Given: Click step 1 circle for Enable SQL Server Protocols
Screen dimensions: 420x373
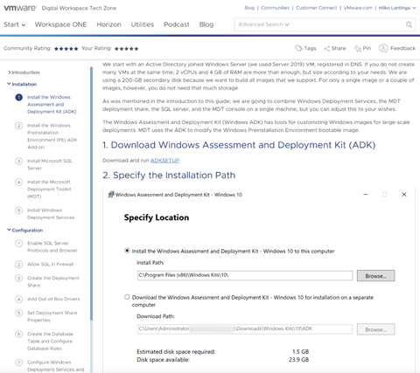Looking at the screenshot, I should 18,243.
